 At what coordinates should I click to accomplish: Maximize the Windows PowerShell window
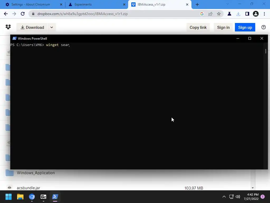click(250, 38)
